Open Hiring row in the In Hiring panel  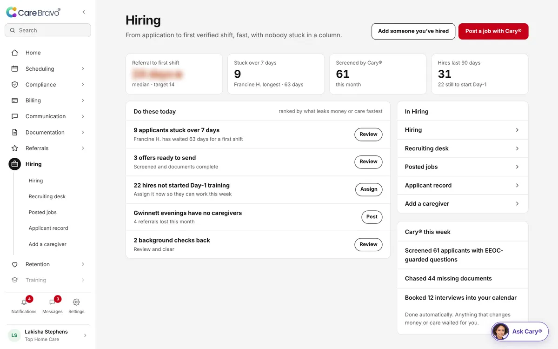(x=463, y=130)
